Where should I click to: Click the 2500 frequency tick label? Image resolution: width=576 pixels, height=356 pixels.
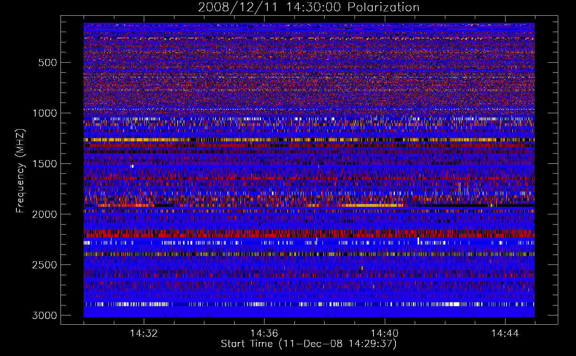pos(44,265)
